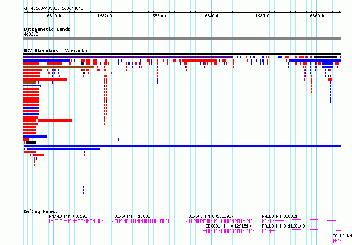This screenshot has height=245, width=352.
Task: Click the DDX60L NM_001012967 gene model glyph
Action: [220, 221]
